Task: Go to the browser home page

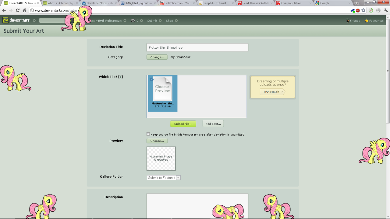Action: (x=25, y=10)
